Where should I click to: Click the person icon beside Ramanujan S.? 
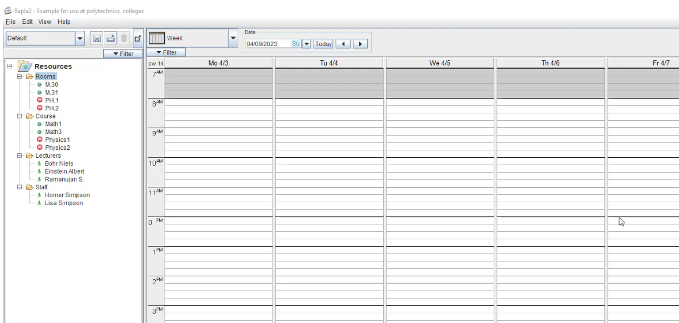click(39, 179)
